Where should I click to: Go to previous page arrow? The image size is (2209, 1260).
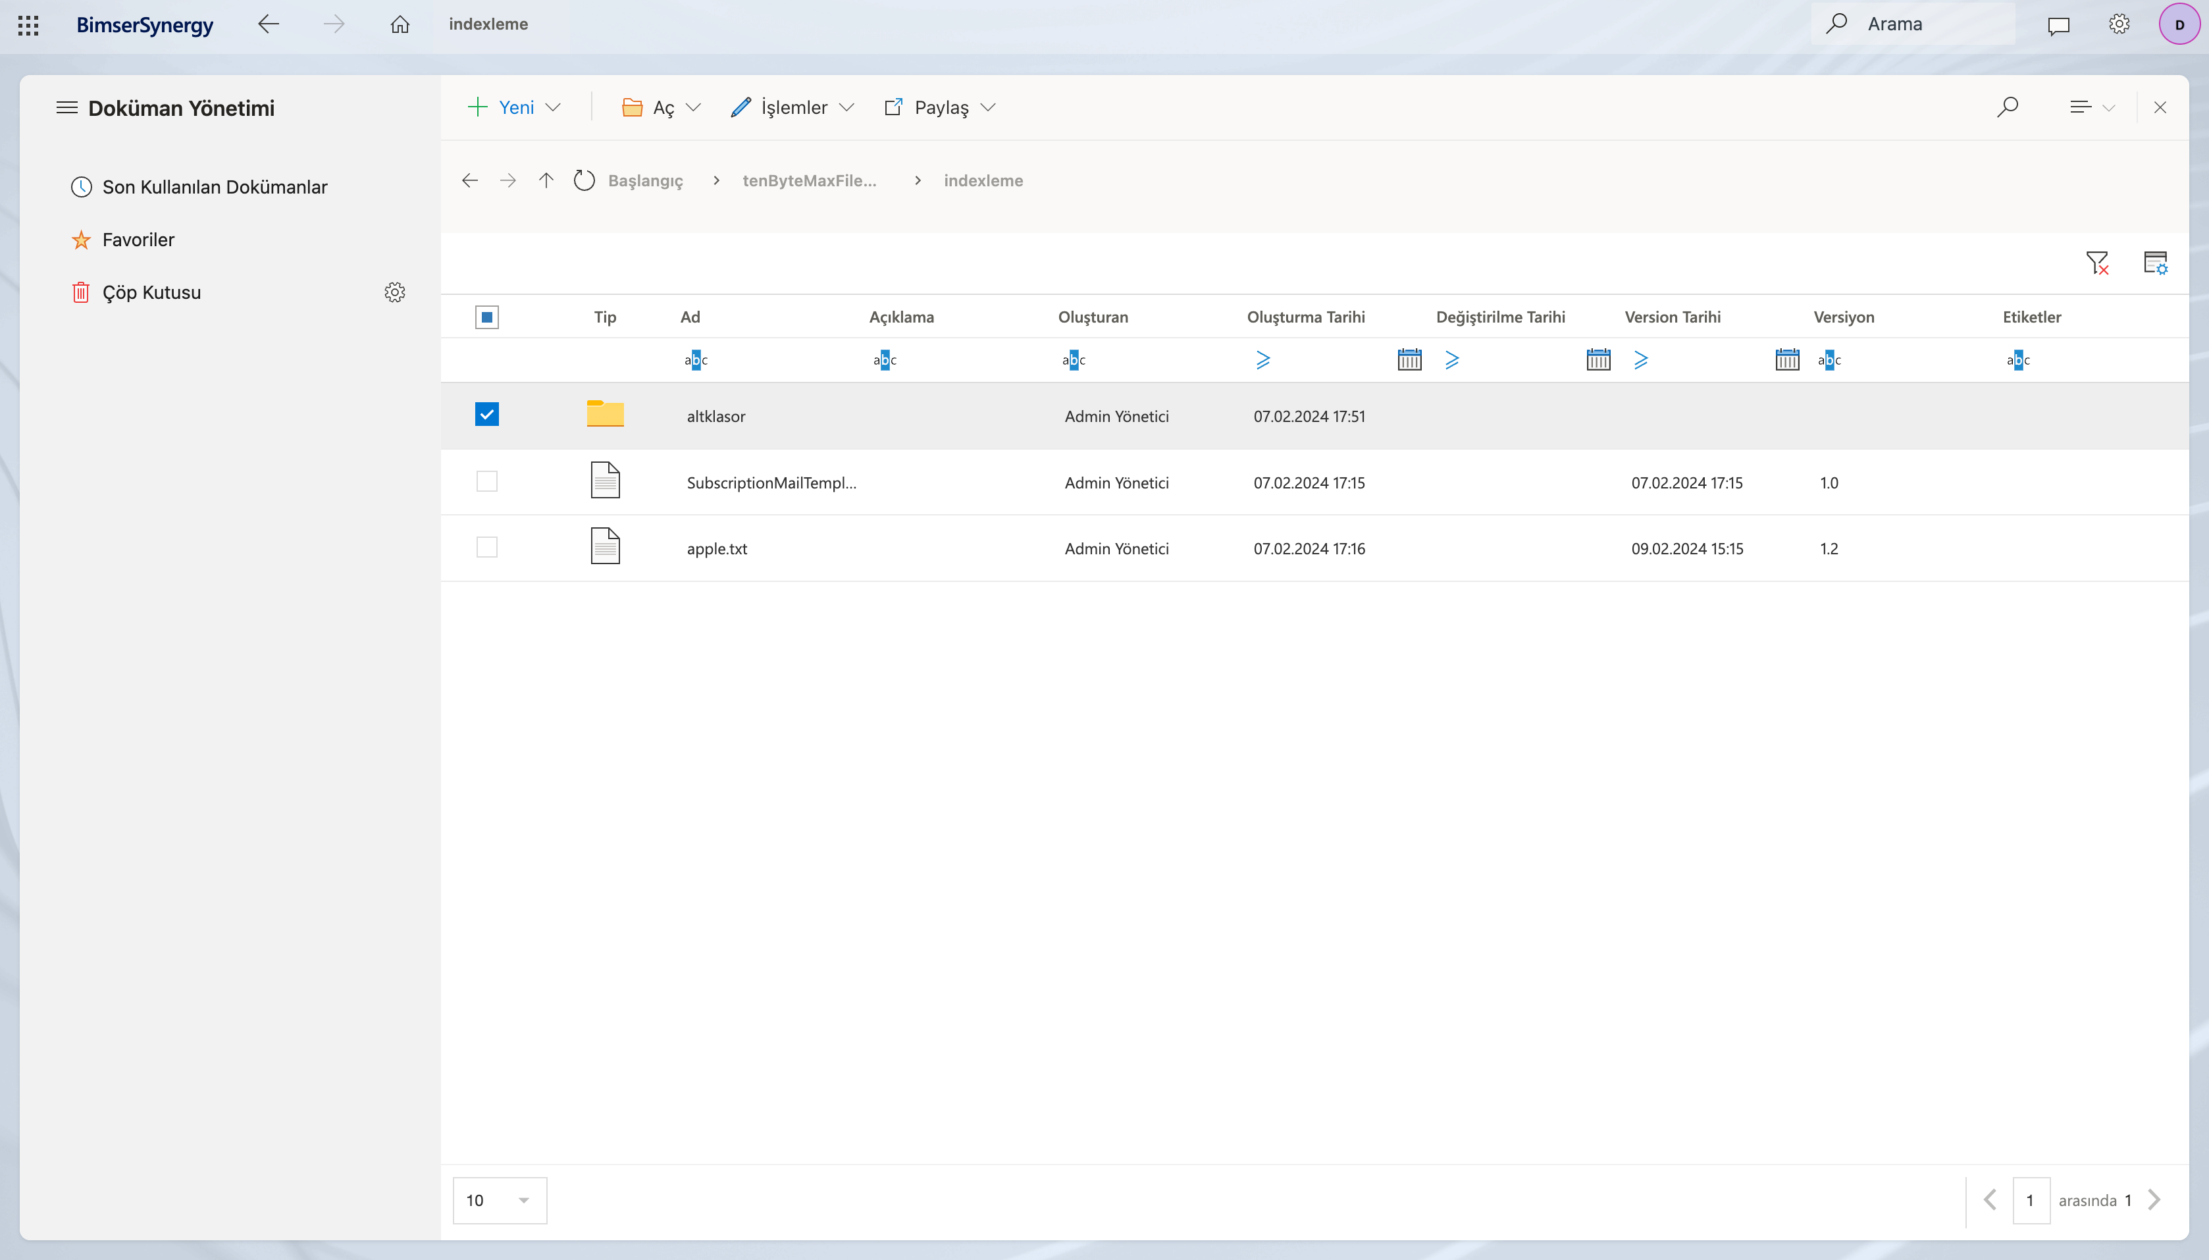point(1990,1200)
